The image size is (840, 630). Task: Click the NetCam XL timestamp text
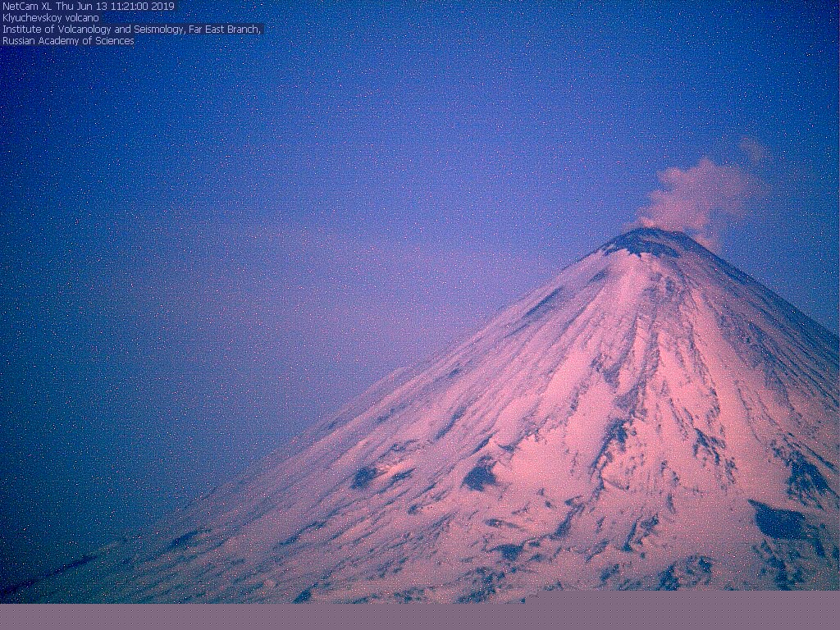(89, 7)
